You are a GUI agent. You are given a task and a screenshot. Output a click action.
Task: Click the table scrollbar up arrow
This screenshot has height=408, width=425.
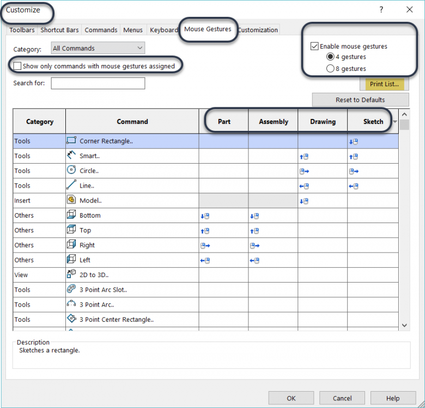404,115
